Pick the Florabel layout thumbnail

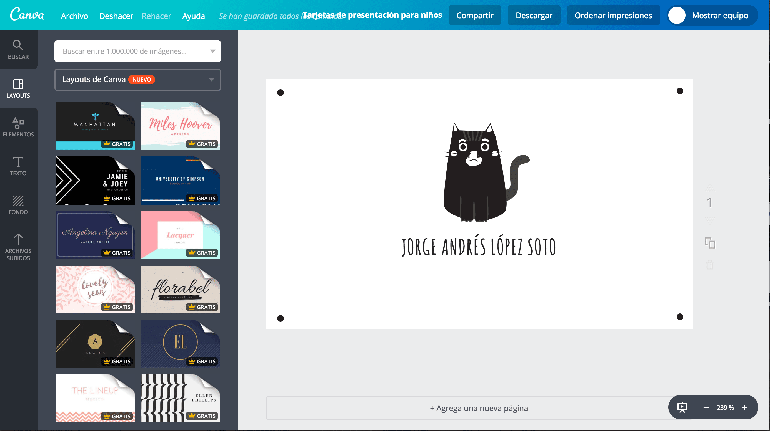(180, 289)
